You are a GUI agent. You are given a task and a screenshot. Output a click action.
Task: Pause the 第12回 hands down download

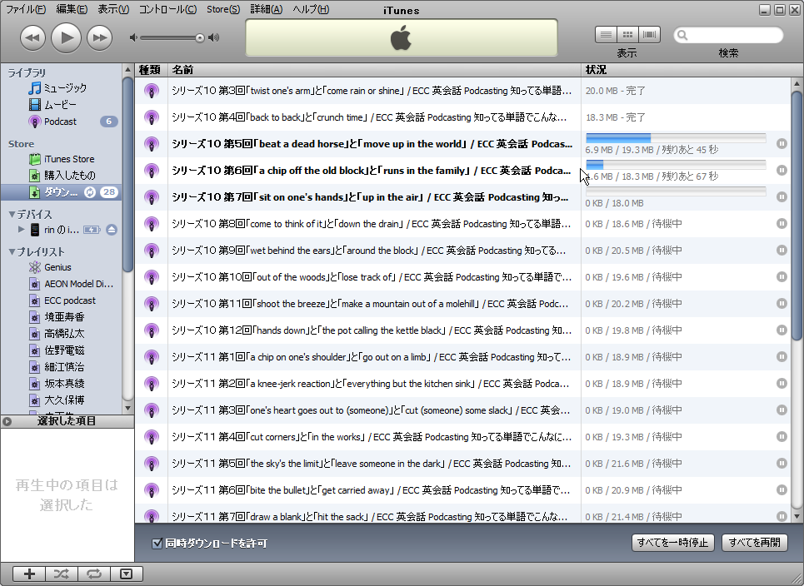pyautogui.click(x=782, y=330)
